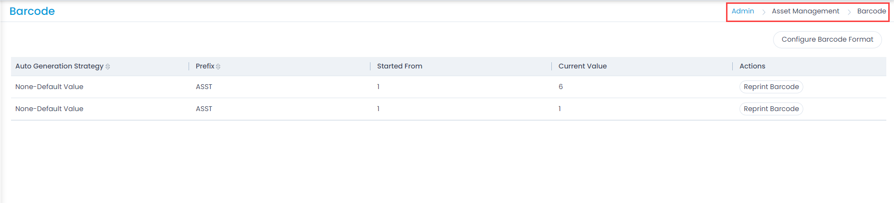Click sort icon beside Auto Generation Strategy
894x203 pixels.
[107, 67]
